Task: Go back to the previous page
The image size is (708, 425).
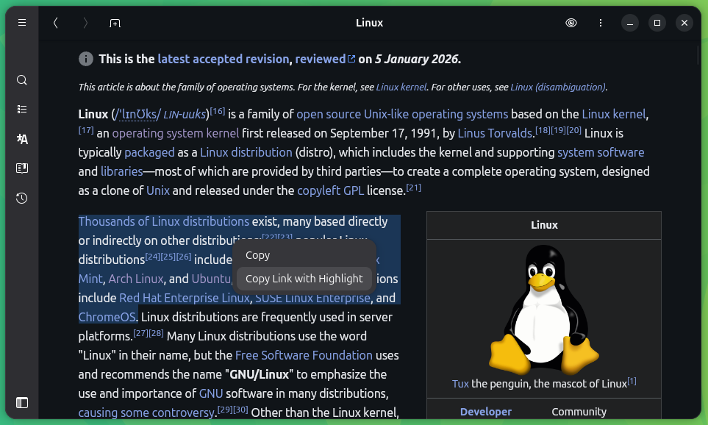Action: pos(55,23)
